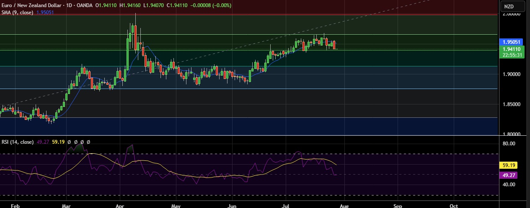
Task: Click the purple 49.27 RSI axis label
Action: 509,175
